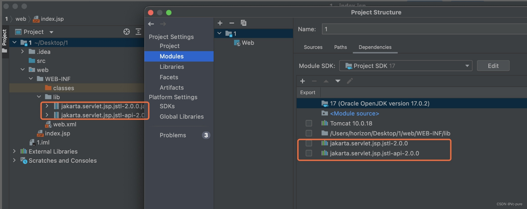Image resolution: width=527 pixels, height=209 pixels.
Task: Expand Scratches and Consoles
Action: pos(14,160)
